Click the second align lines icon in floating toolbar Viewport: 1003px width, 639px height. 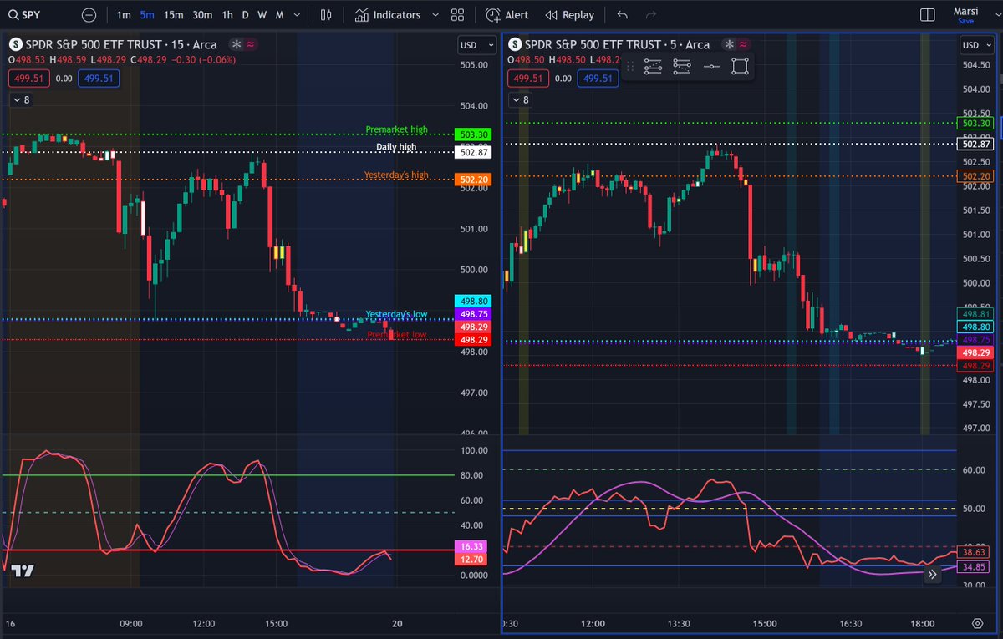coord(682,67)
